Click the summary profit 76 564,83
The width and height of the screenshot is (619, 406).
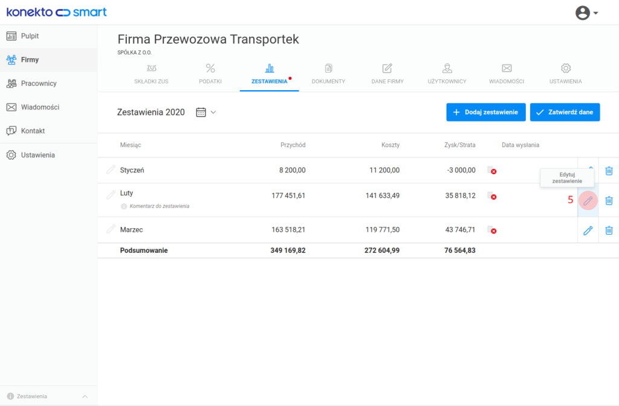tap(459, 250)
